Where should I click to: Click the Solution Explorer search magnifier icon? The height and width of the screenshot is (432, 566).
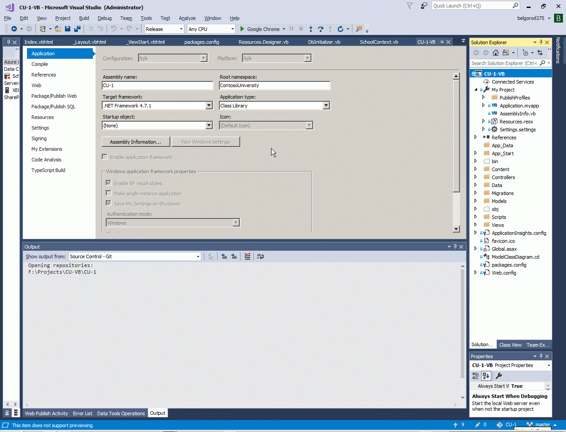(543, 63)
